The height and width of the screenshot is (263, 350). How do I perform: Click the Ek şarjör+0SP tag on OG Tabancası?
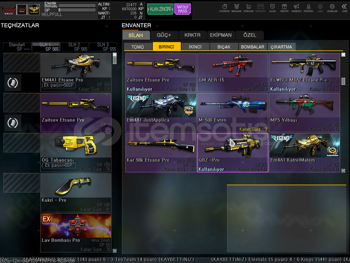click(59, 165)
